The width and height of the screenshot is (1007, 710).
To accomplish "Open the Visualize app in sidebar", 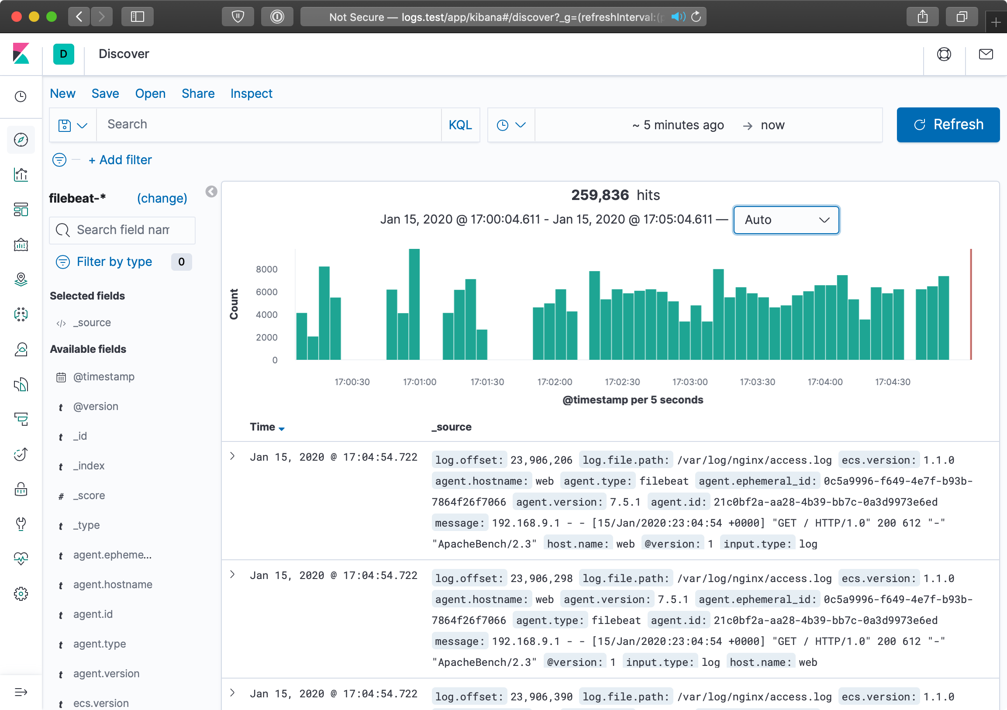I will (21, 175).
